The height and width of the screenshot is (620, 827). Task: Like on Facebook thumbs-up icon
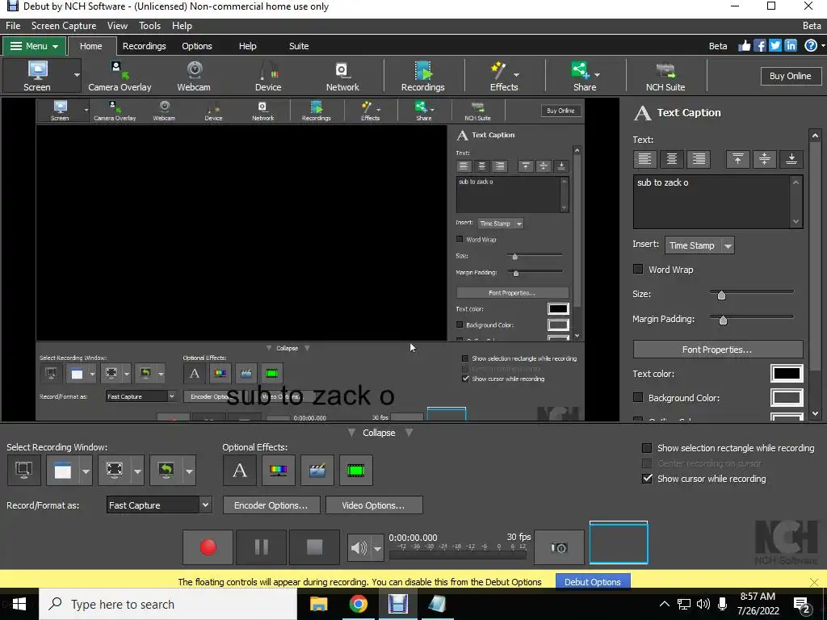744,46
